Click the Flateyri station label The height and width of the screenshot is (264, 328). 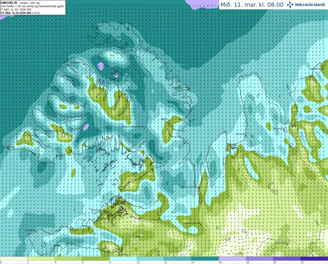click(x=64, y=75)
